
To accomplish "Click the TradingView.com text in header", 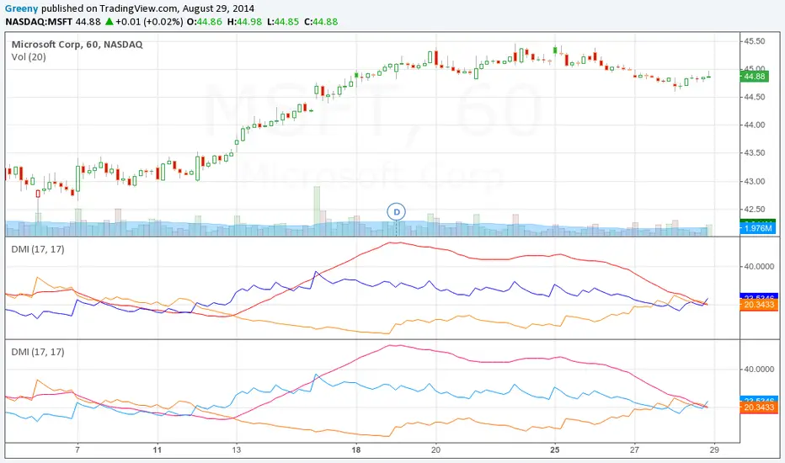I will (x=138, y=8).
